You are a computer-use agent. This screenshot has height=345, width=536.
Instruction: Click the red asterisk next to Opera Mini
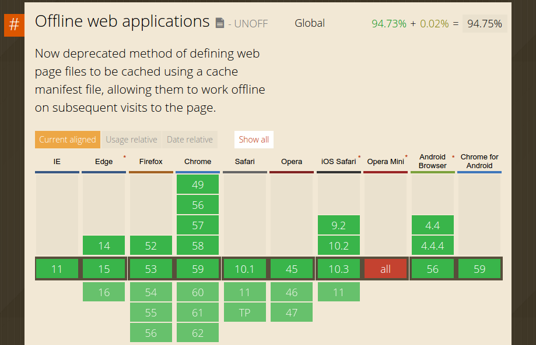pyautogui.click(x=406, y=157)
